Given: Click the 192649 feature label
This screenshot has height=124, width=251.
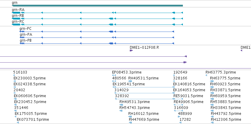Looking at the screenshot, I should point(180,72).
